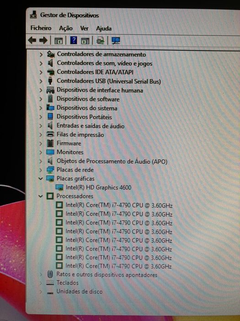Select Objetos de Processamento de Áudio (APO)

(112, 161)
